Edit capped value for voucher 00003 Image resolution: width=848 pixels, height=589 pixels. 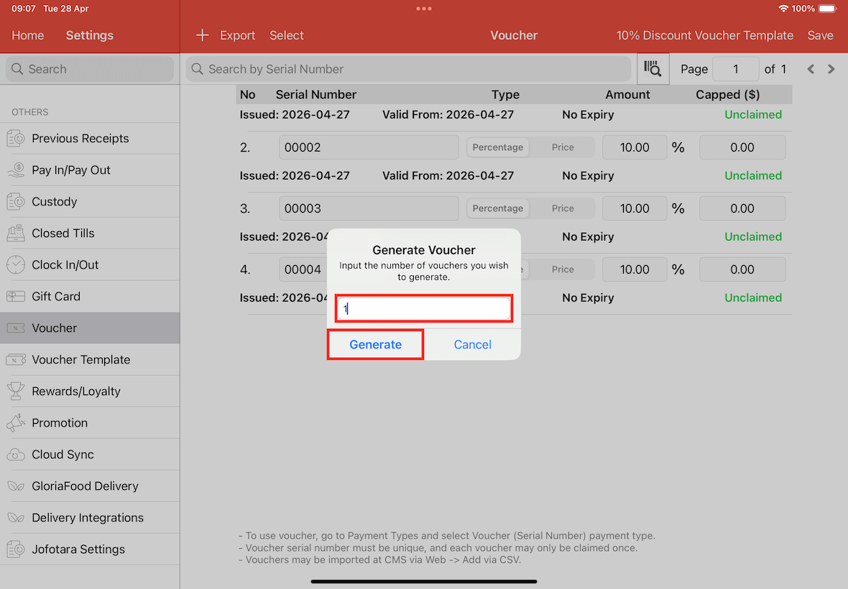(742, 208)
